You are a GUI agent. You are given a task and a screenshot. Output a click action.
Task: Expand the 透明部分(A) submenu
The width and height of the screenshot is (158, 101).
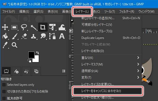click(108, 71)
